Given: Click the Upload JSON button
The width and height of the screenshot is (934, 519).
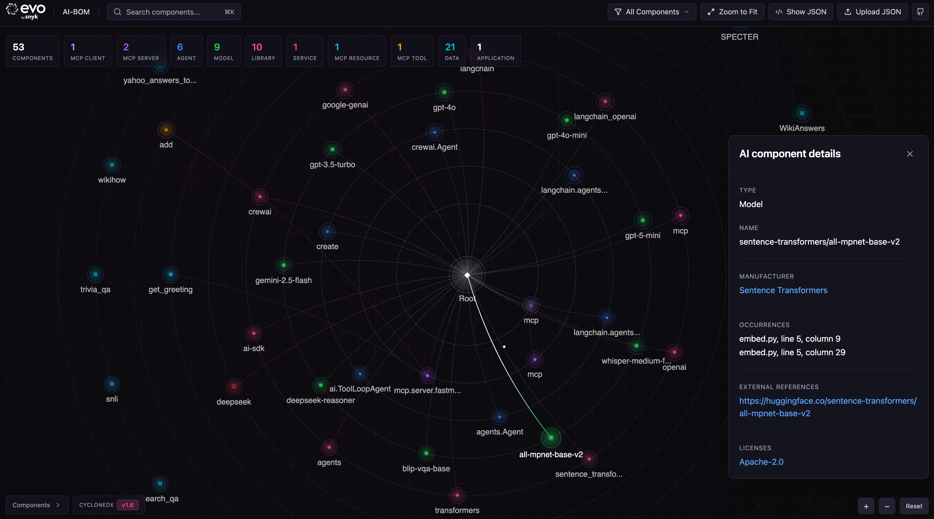Looking at the screenshot, I should tap(872, 12).
